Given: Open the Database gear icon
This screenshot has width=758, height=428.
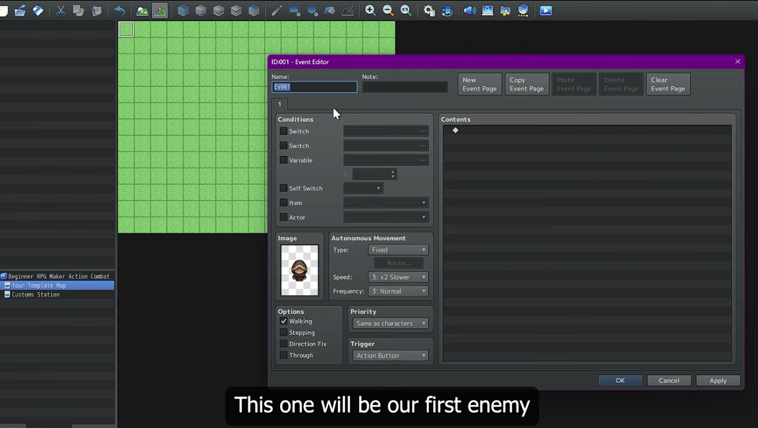Looking at the screenshot, I should click(429, 11).
